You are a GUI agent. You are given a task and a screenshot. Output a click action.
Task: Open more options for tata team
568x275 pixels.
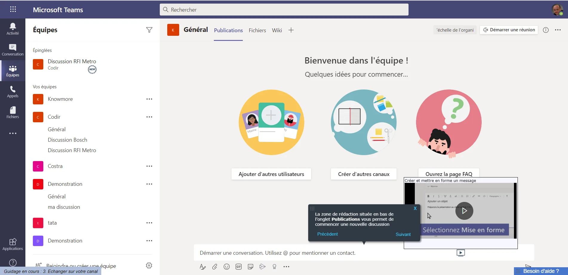149,223
